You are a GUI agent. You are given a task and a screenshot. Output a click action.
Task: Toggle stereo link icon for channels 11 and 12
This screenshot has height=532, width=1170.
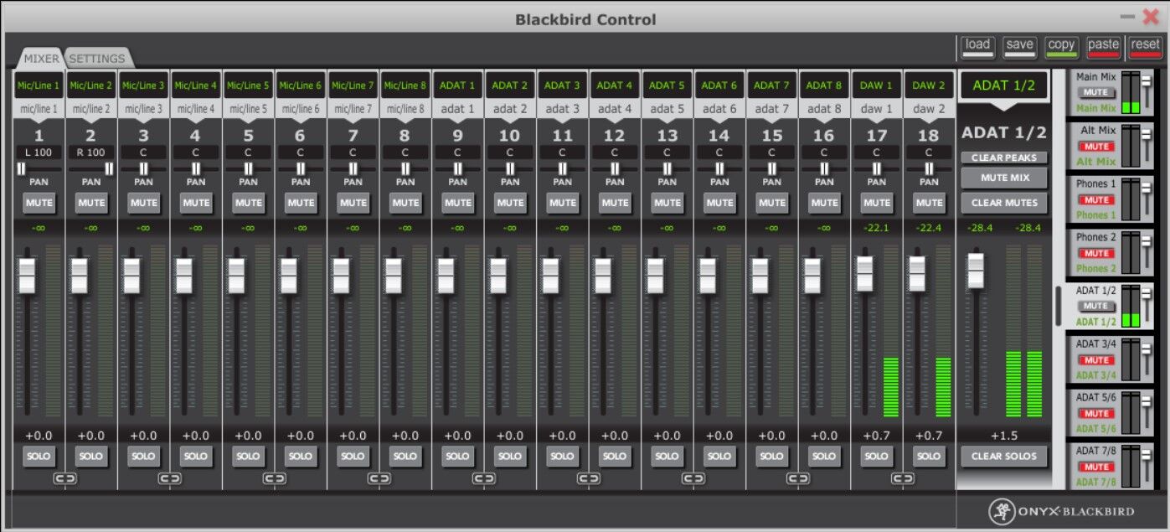(589, 478)
